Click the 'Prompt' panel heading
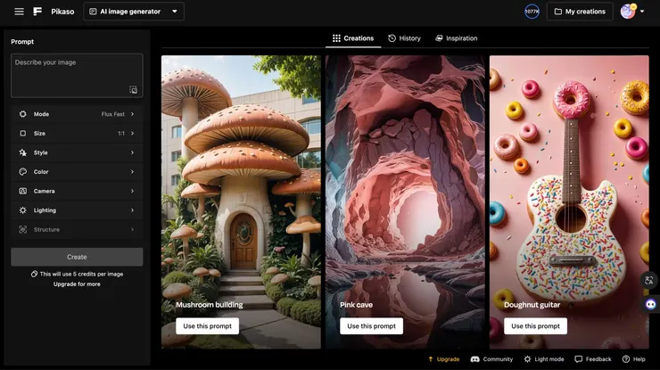The height and width of the screenshot is (370, 660). click(x=22, y=42)
